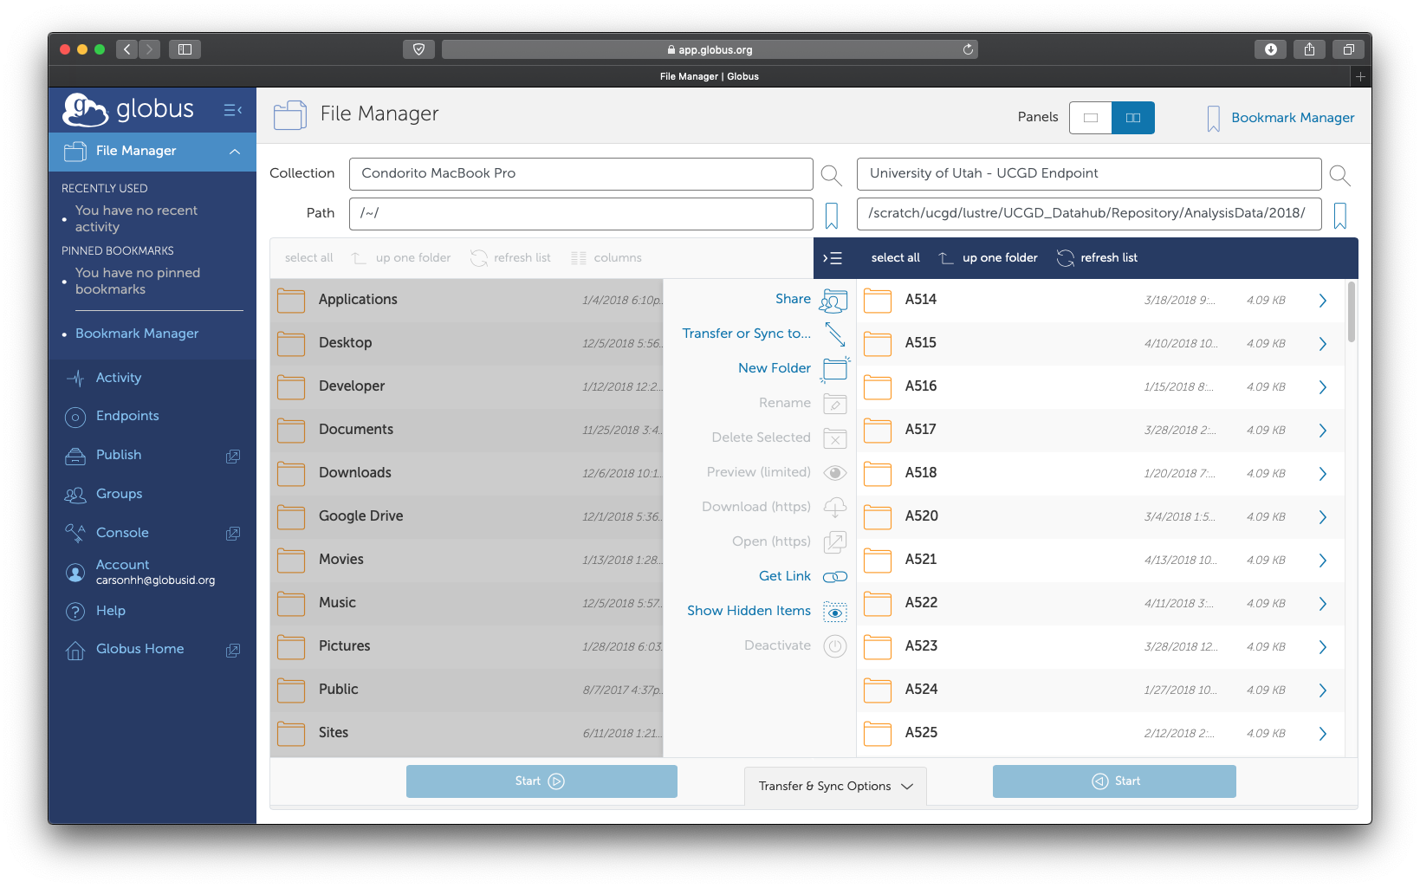Screen dimensions: 1420x888
Task: Click the Safari share icon
Action: [1309, 49]
